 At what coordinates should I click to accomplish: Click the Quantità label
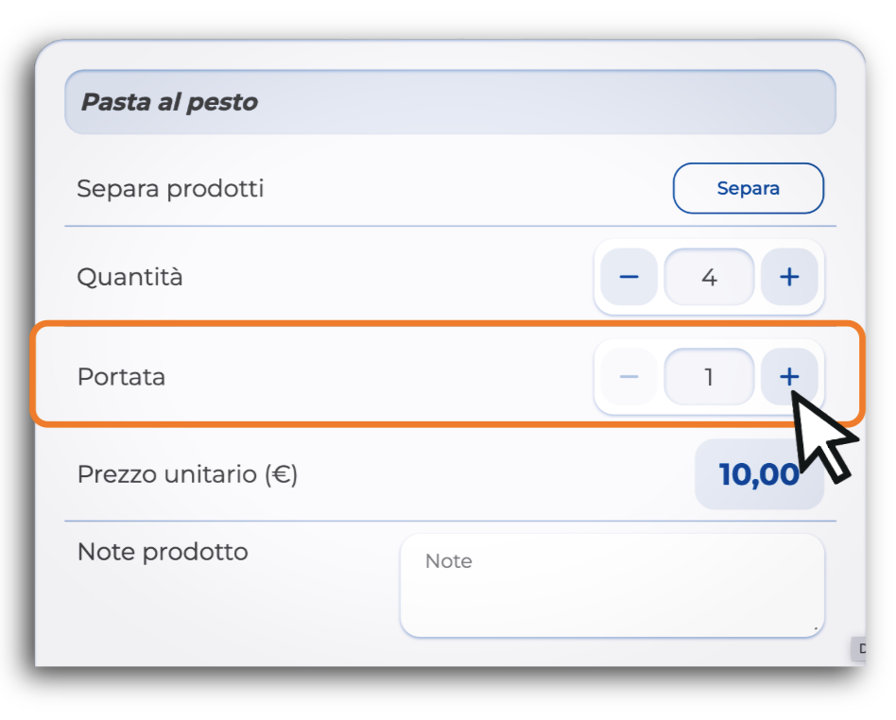[x=129, y=277]
